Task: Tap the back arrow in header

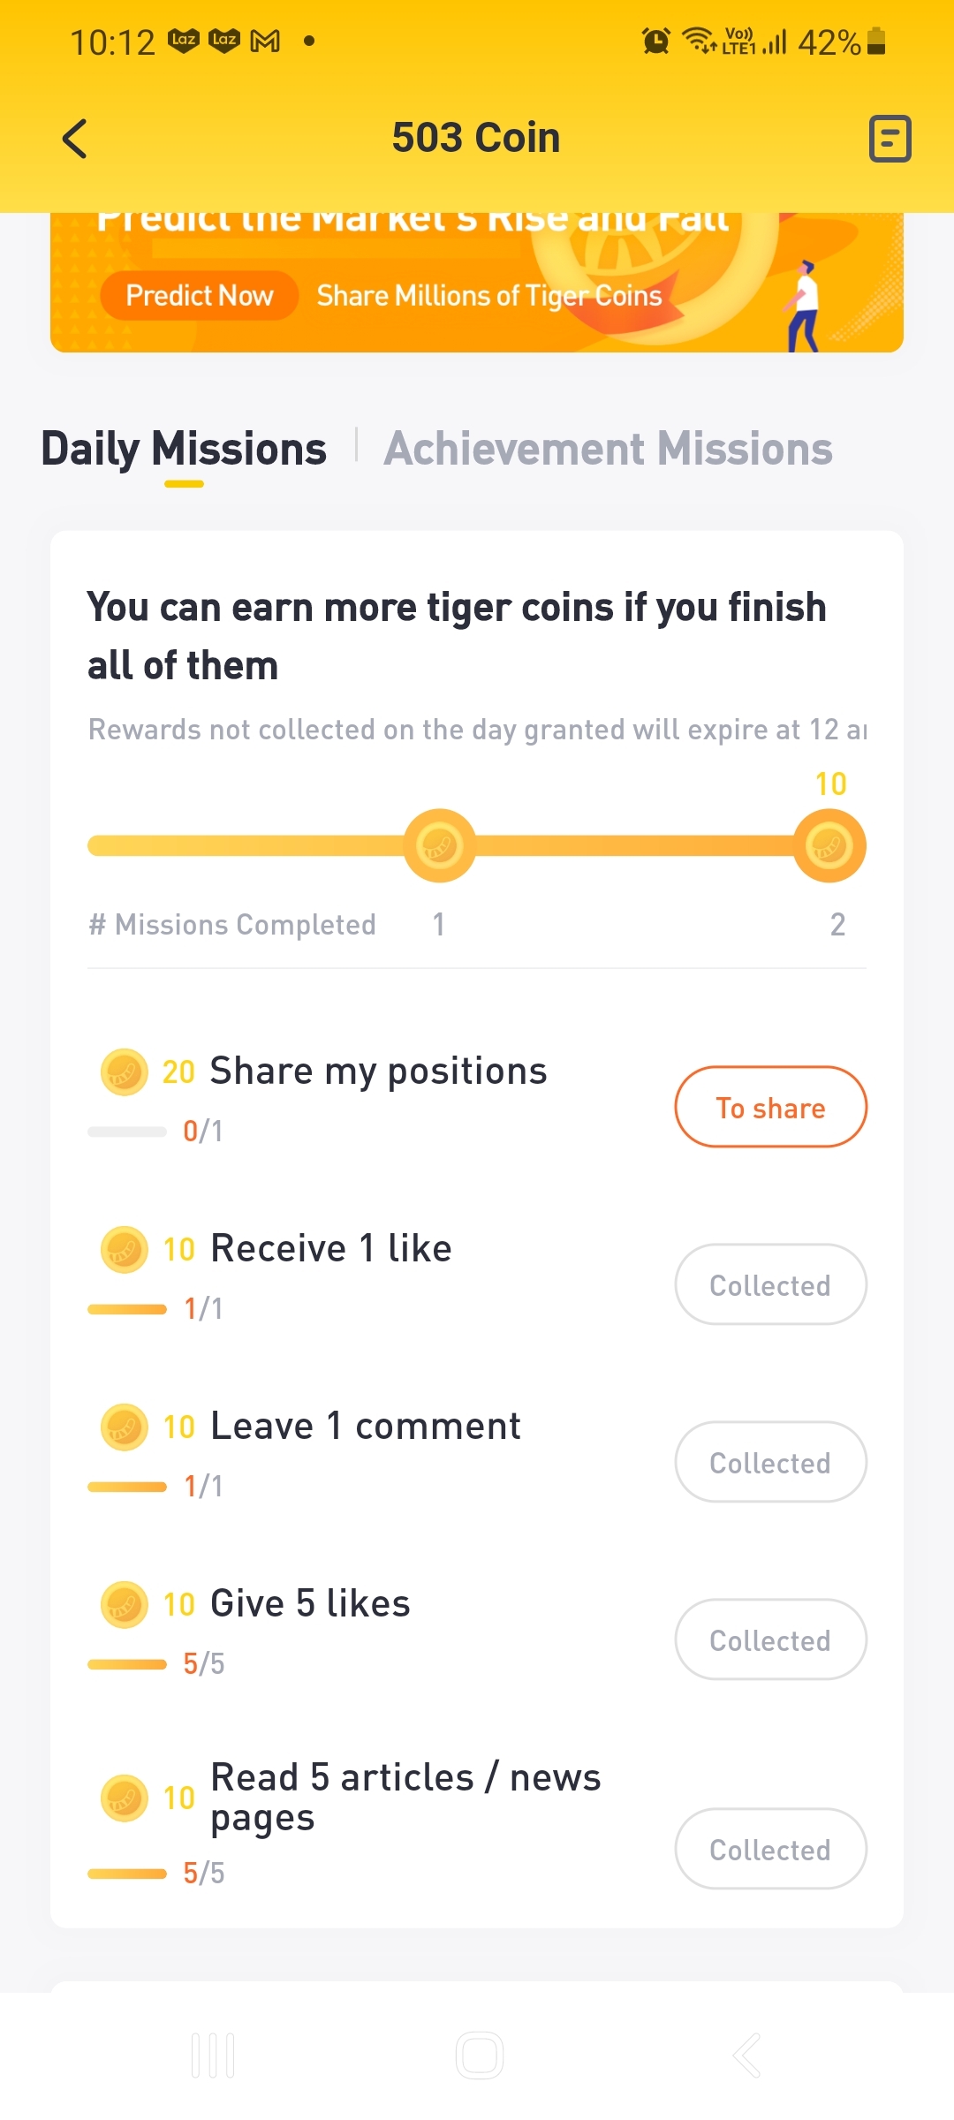Action: coord(76,139)
